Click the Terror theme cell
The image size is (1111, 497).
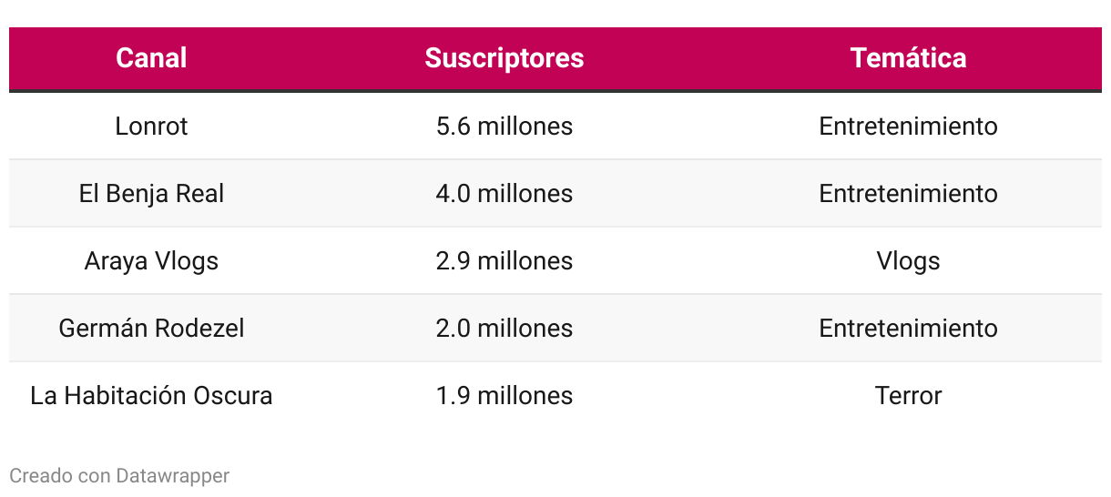click(908, 395)
